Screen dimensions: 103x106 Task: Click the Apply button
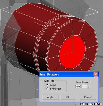(50, 97)
